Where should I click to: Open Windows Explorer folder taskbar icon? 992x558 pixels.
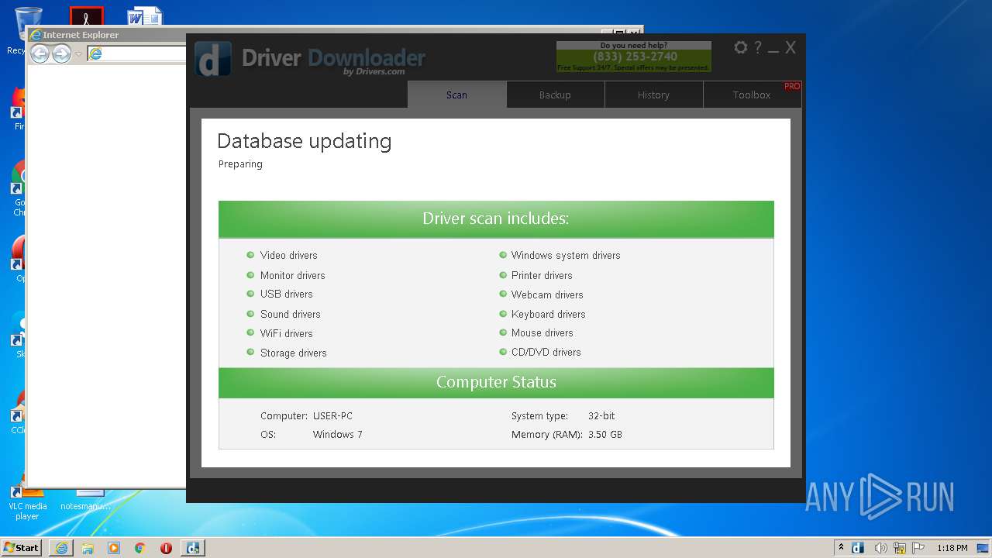point(88,548)
